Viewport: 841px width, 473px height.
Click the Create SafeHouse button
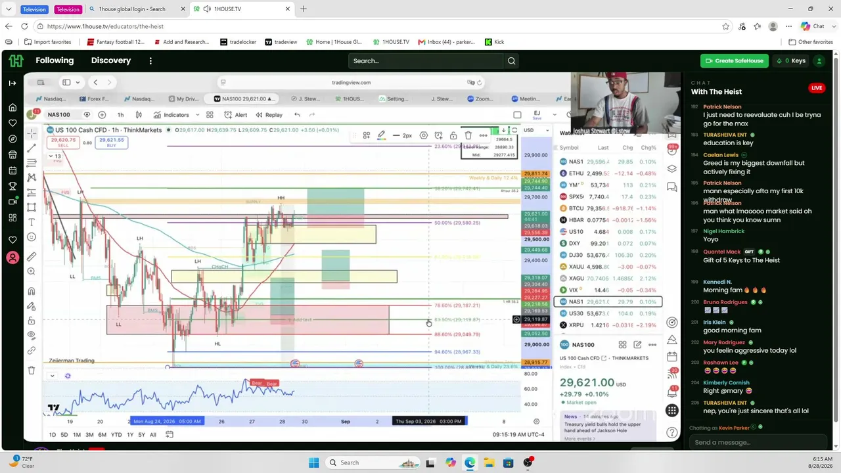tap(734, 61)
